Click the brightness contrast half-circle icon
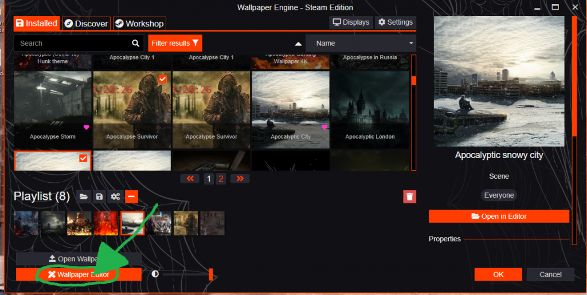587x295 pixels. (155, 274)
